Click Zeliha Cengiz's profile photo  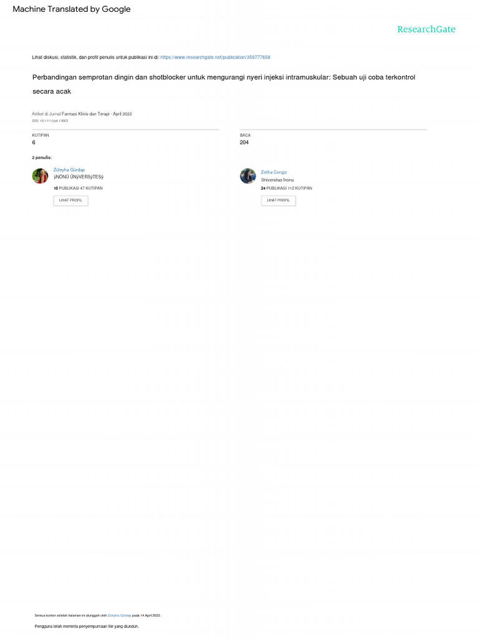pos(248,176)
